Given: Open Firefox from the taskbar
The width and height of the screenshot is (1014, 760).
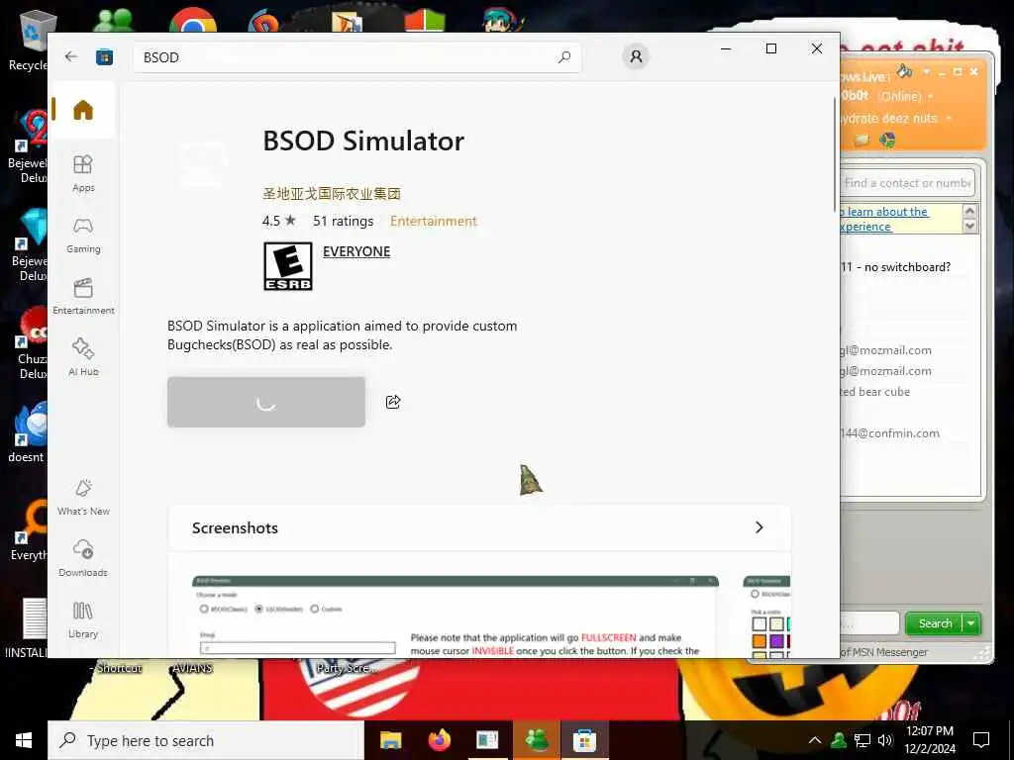Looking at the screenshot, I should point(439,740).
